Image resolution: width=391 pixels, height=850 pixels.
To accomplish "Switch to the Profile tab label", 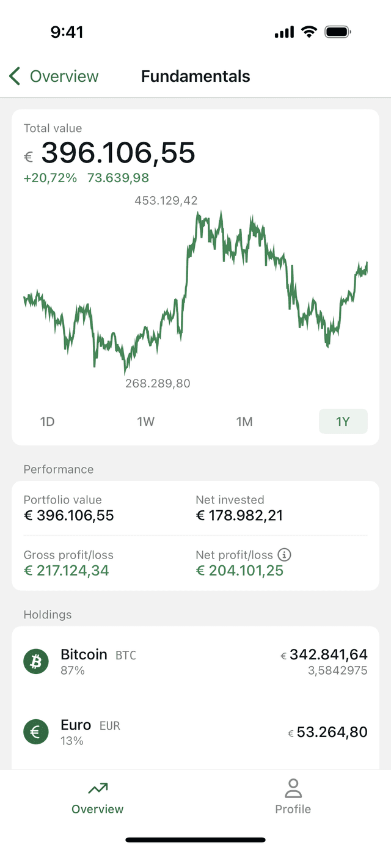I will (x=293, y=809).
